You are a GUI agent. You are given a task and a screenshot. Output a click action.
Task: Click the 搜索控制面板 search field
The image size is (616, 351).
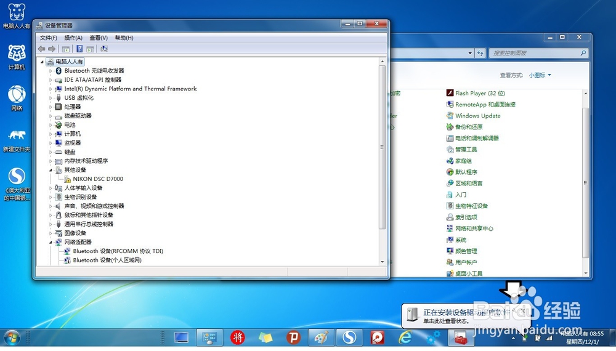pos(538,53)
